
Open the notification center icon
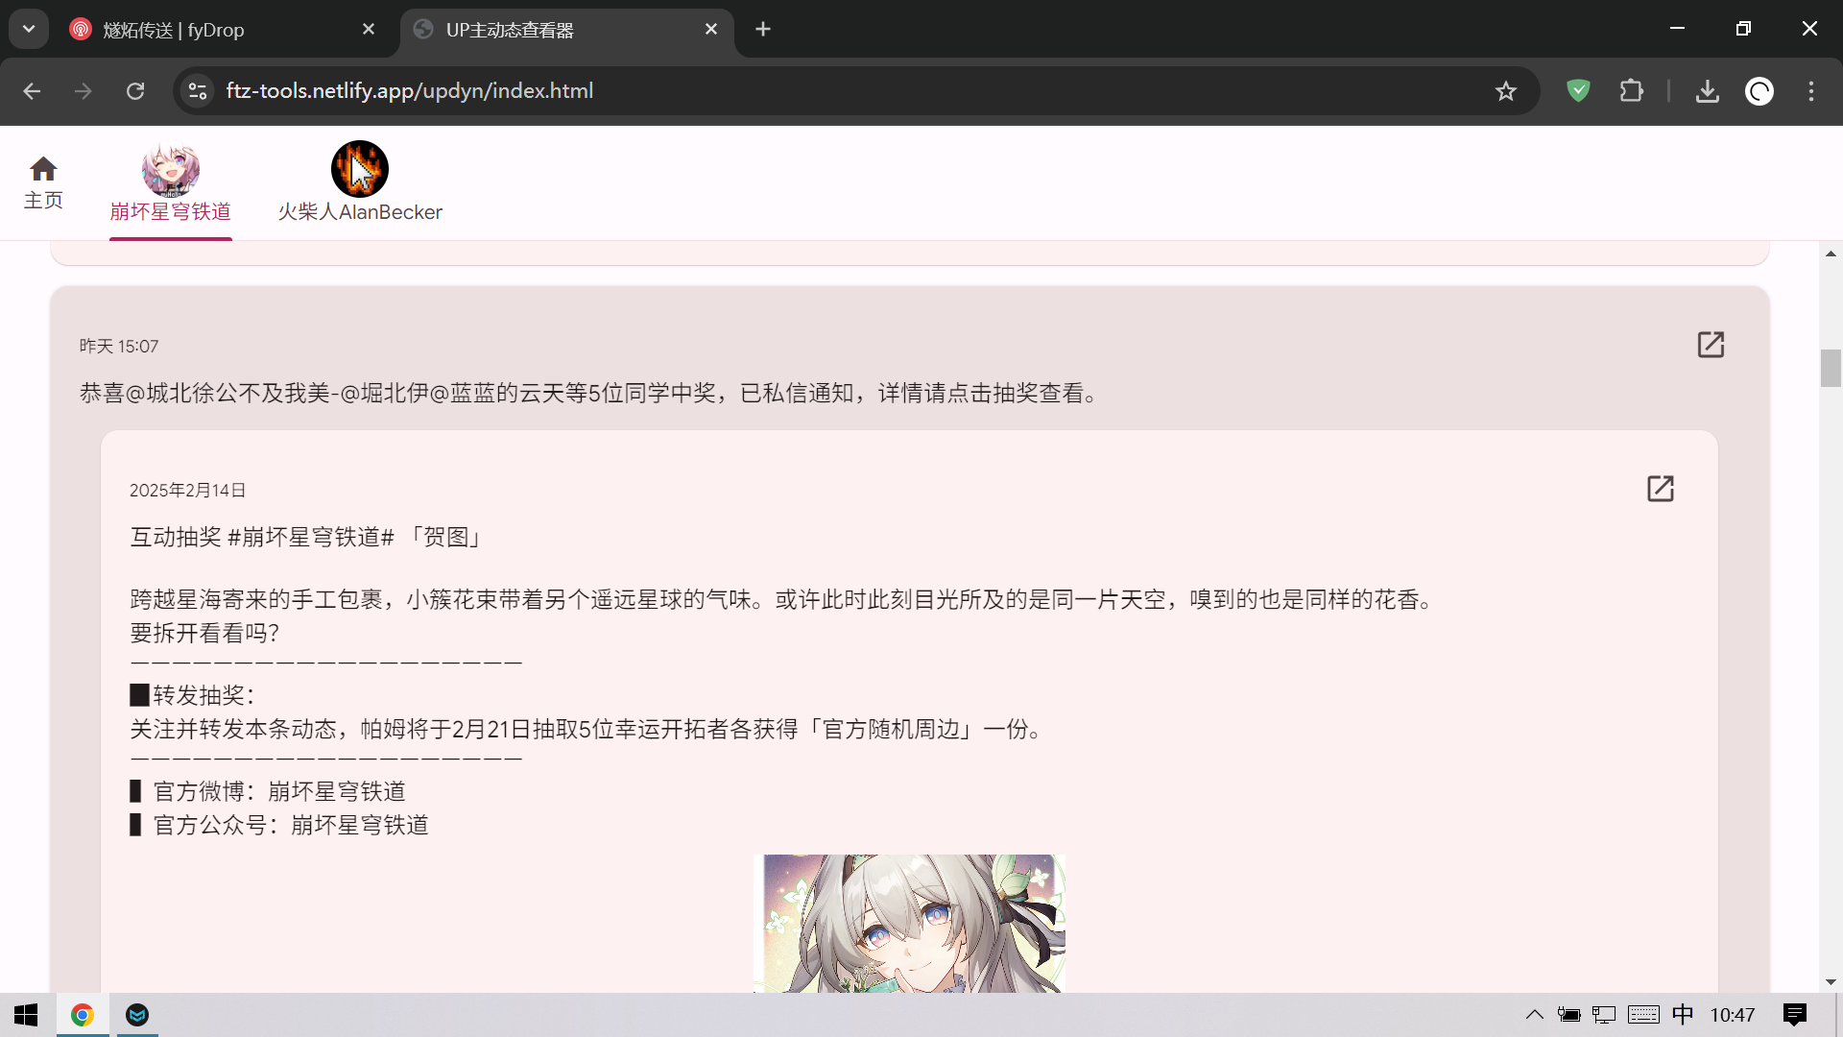click(1794, 1015)
